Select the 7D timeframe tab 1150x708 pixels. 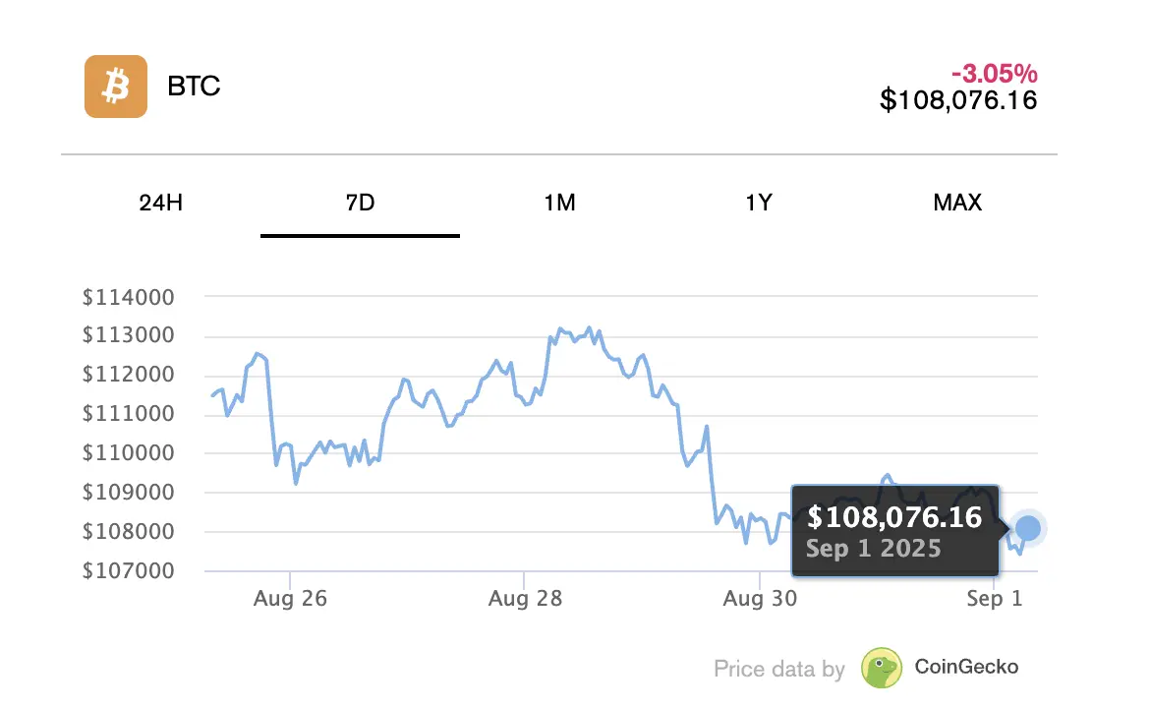360,204
